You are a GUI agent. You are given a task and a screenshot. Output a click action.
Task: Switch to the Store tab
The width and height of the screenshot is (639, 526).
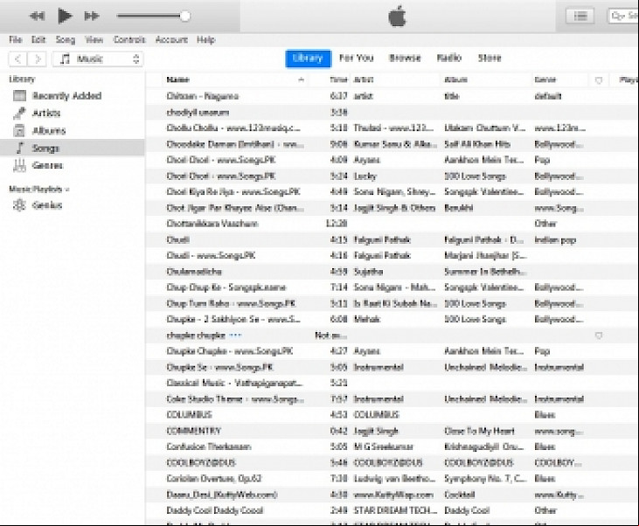point(490,58)
